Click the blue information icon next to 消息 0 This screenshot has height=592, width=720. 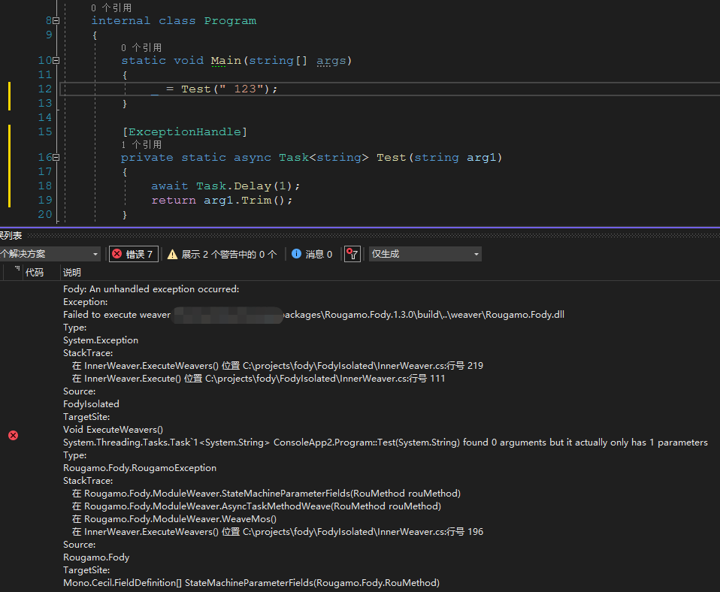295,254
